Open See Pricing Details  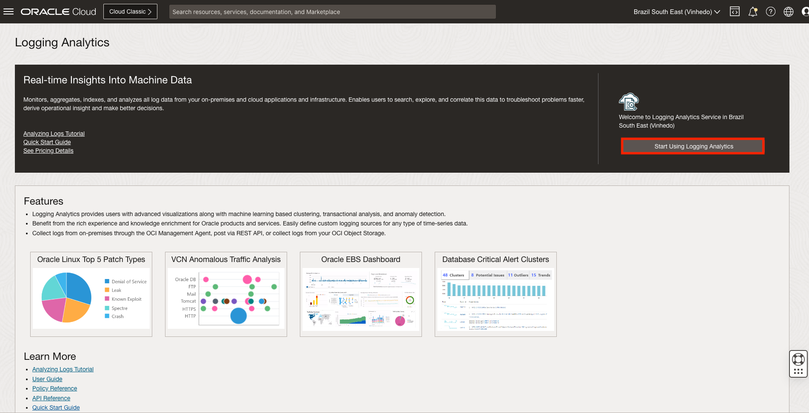click(48, 151)
